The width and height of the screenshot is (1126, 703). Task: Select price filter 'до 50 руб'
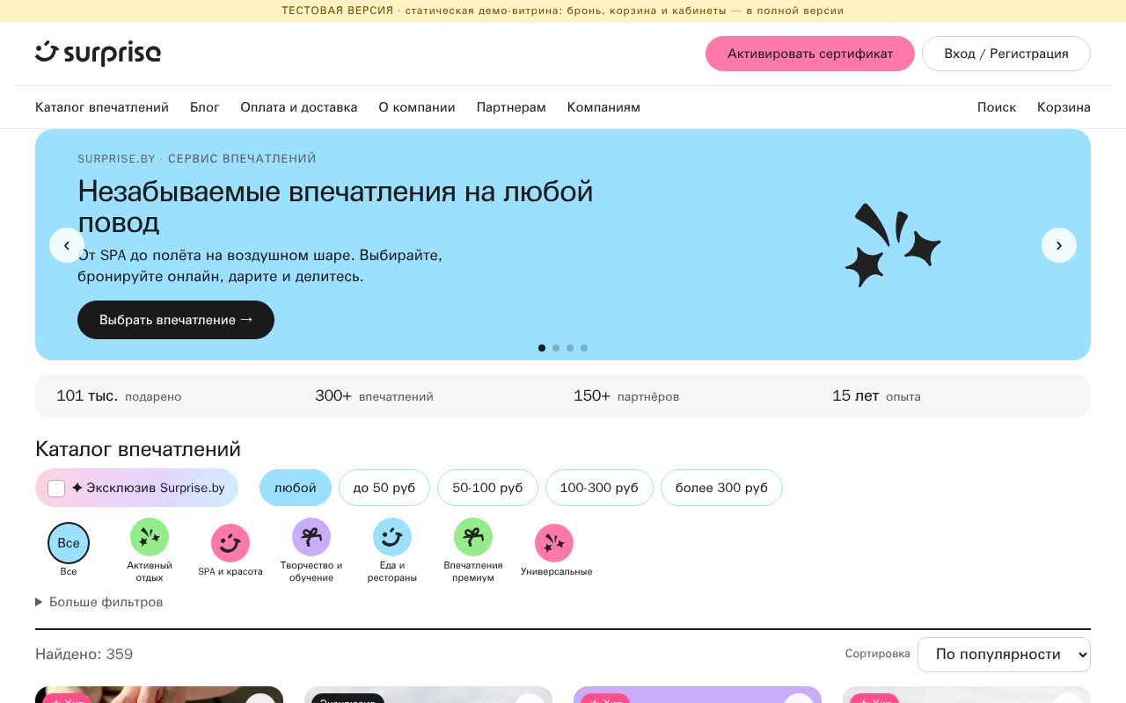pyautogui.click(x=384, y=488)
